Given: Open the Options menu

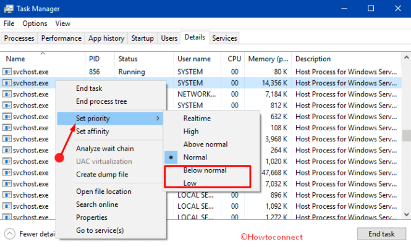Looking at the screenshot, I should [x=35, y=23].
